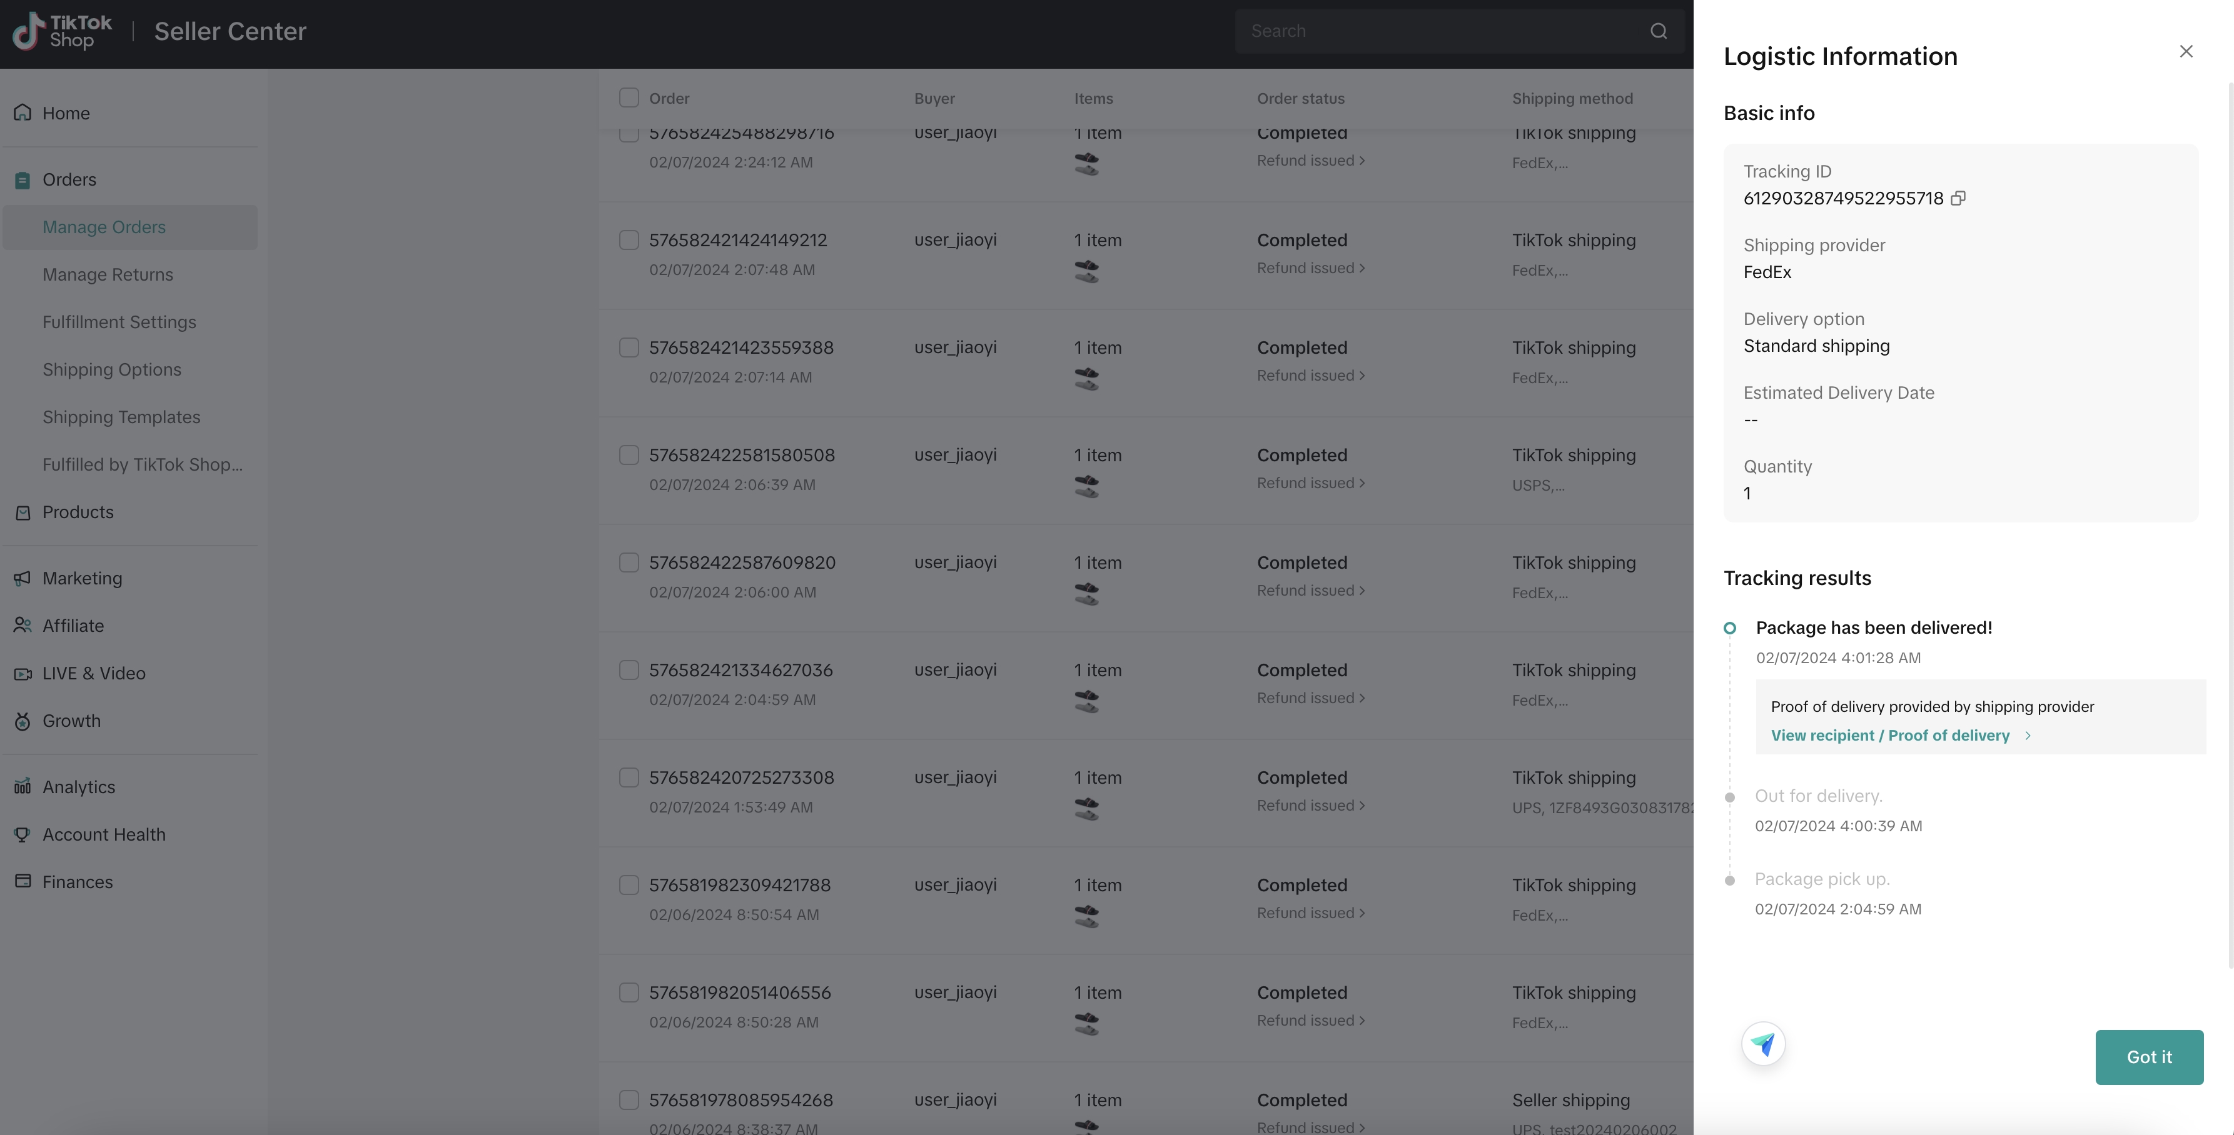Check order 576582422581580508 checkbox
The image size is (2234, 1135).
629,455
